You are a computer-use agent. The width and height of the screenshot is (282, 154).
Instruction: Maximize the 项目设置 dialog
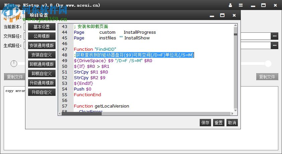[222, 15]
